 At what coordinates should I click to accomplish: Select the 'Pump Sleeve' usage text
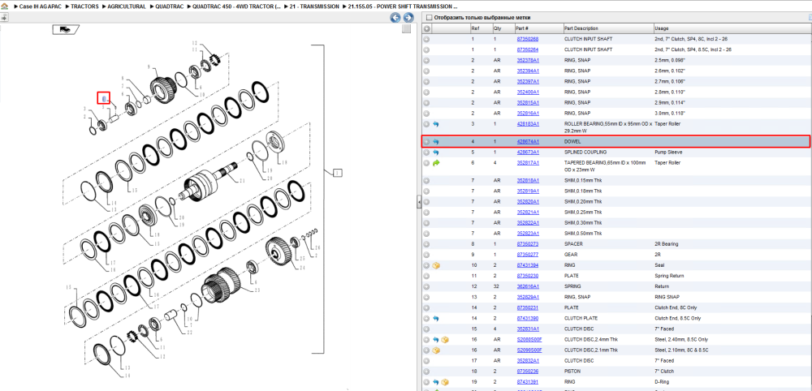click(x=667, y=153)
